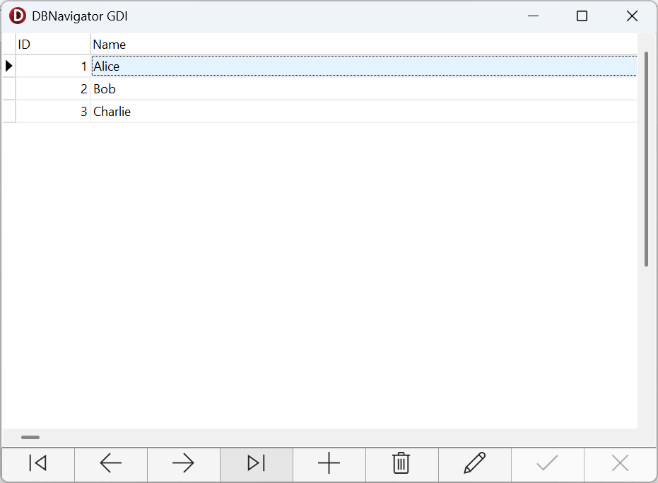This screenshot has height=483, width=658.
Task: Edit the current record with the pencil icon
Action: click(x=475, y=464)
